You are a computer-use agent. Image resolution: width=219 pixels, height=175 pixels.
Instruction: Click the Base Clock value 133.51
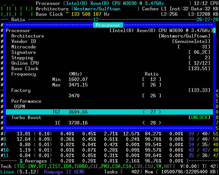(199, 68)
